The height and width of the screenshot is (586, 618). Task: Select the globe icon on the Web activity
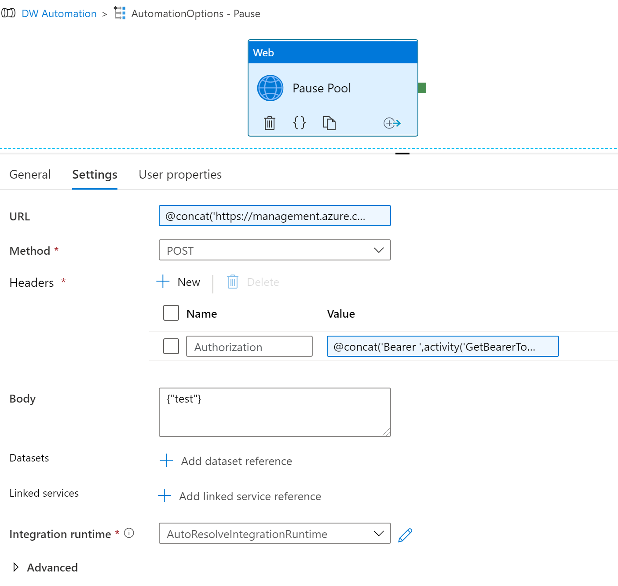[270, 88]
